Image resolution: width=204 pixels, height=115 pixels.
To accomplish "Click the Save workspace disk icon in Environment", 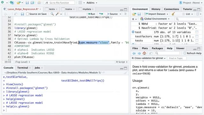I will coord(139,14).
